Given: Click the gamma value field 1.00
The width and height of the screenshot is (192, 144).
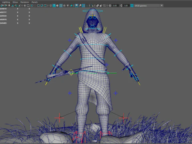Looking at the screenshot, I should [126, 6].
